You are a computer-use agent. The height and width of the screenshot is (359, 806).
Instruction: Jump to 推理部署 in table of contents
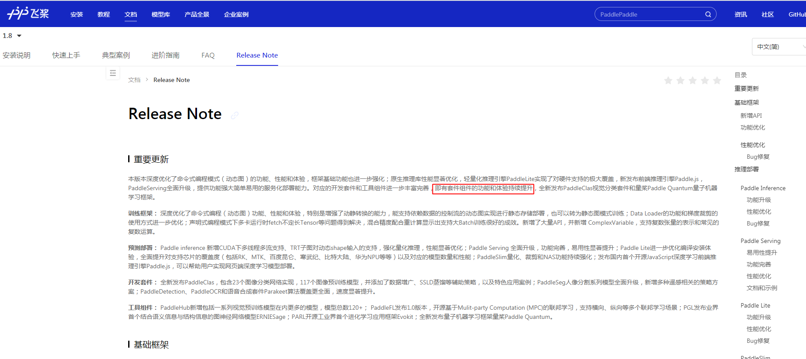(747, 169)
